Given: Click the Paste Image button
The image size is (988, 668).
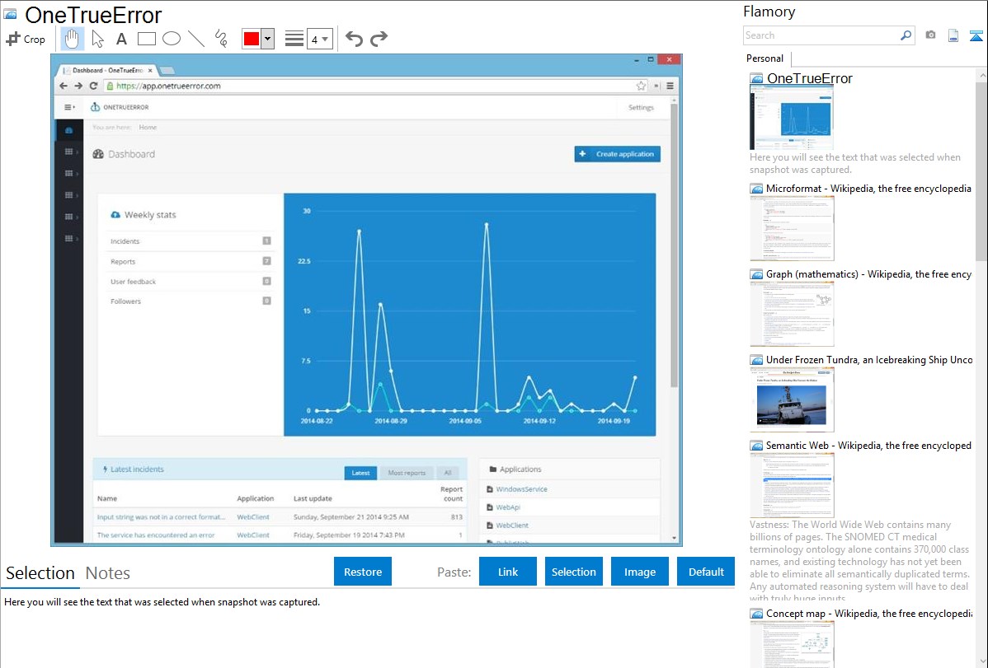Looking at the screenshot, I should coord(639,572).
